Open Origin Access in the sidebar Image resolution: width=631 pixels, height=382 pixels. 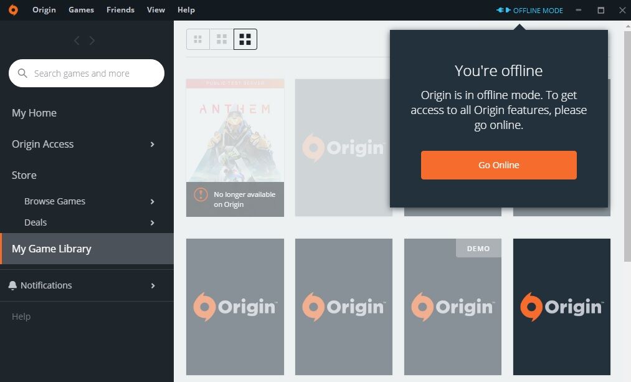(x=42, y=144)
